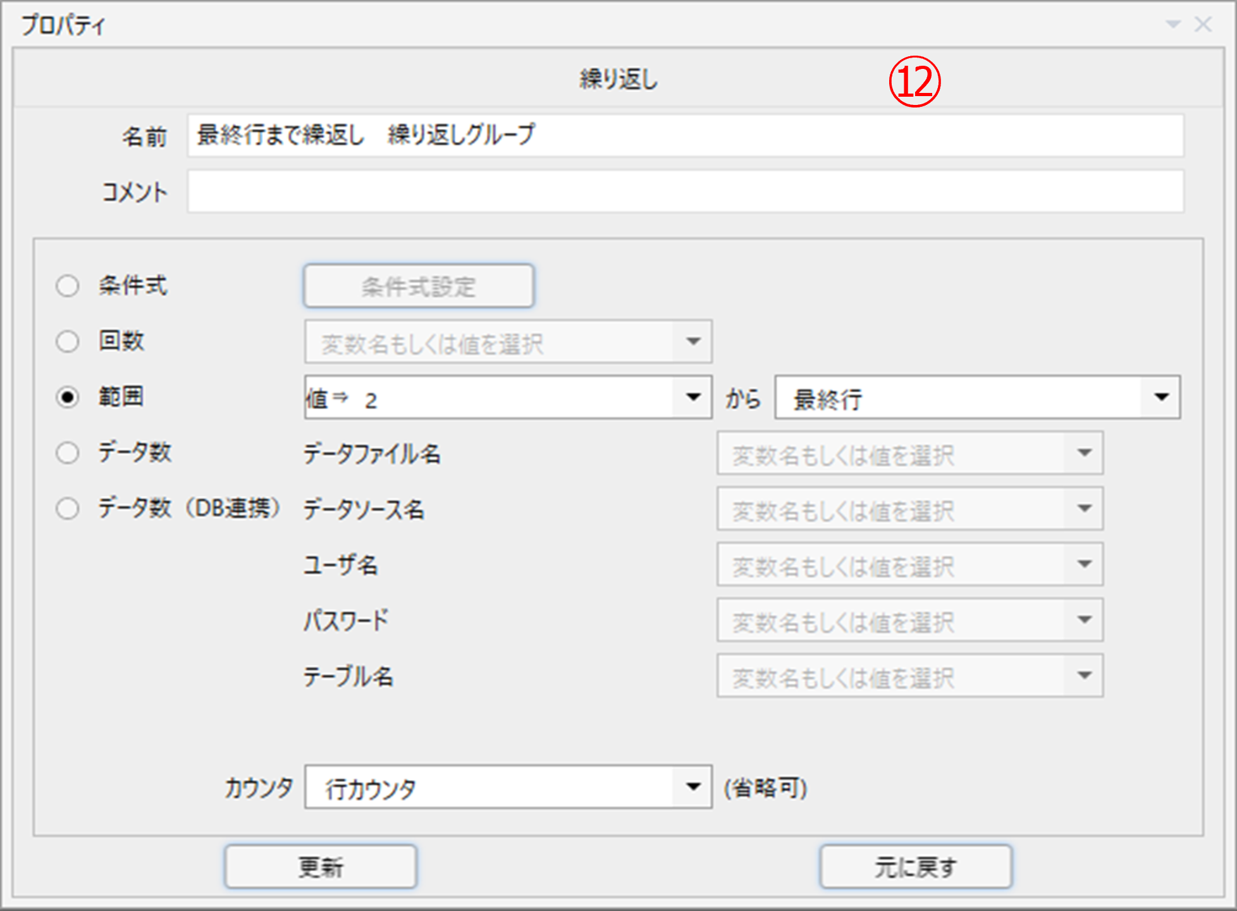This screenshot has width=1237, height=911.
Task: Expand the テーブル名 dropdown arrow
Action: [1085, 675]
